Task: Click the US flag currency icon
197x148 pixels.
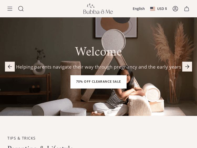Action: 153,9
